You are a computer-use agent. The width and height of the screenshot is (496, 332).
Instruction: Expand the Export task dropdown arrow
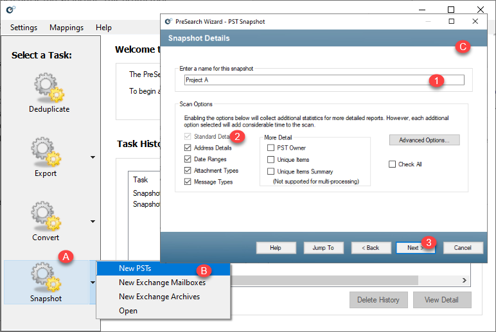pos(93,157)
